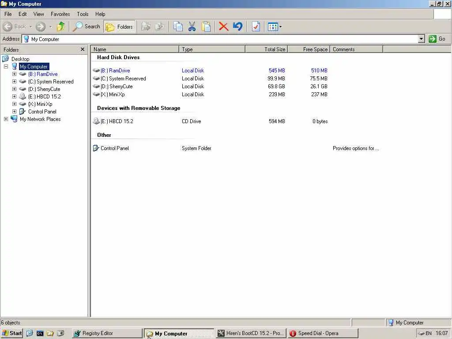Sort by Comments column header

point(356,49)
